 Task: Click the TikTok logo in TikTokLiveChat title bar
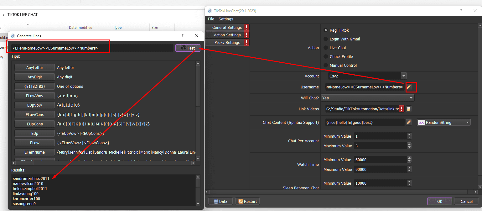[210, 11]
